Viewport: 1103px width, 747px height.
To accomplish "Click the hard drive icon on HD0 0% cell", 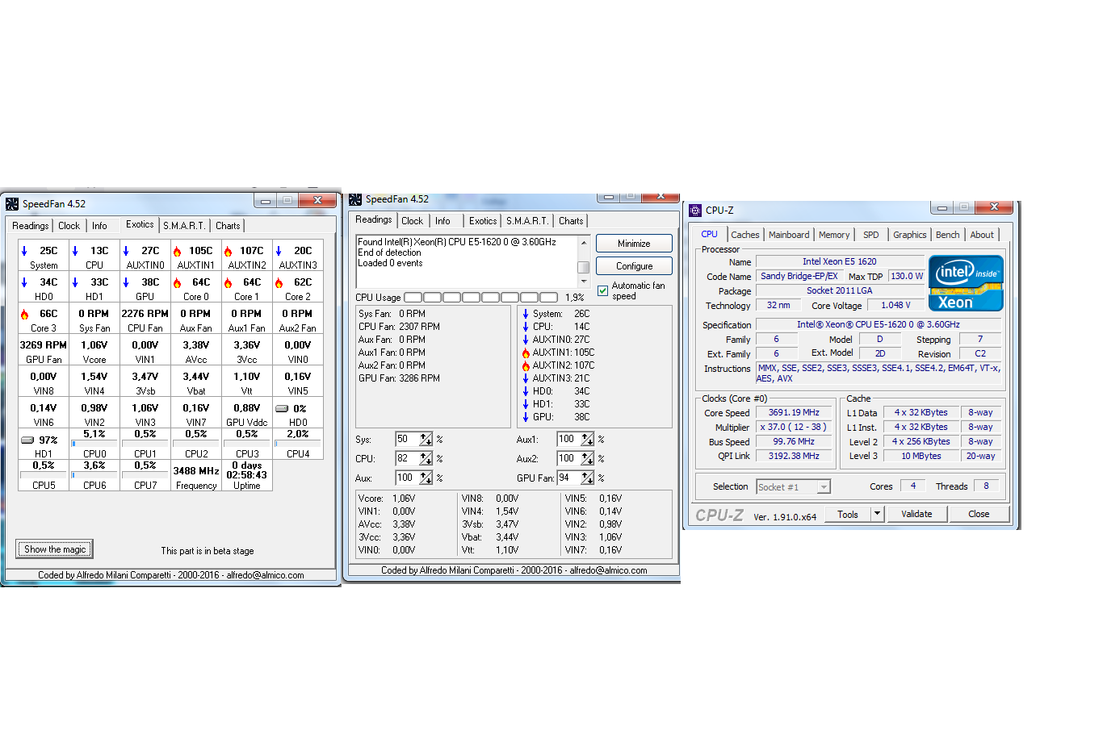I will (x=282, y=408).
